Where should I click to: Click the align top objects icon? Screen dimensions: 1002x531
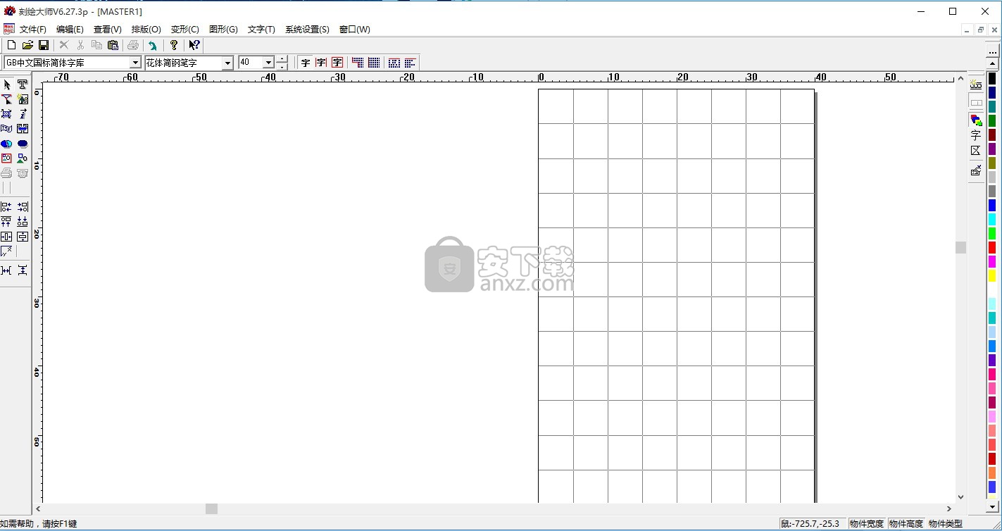point(6,221)
